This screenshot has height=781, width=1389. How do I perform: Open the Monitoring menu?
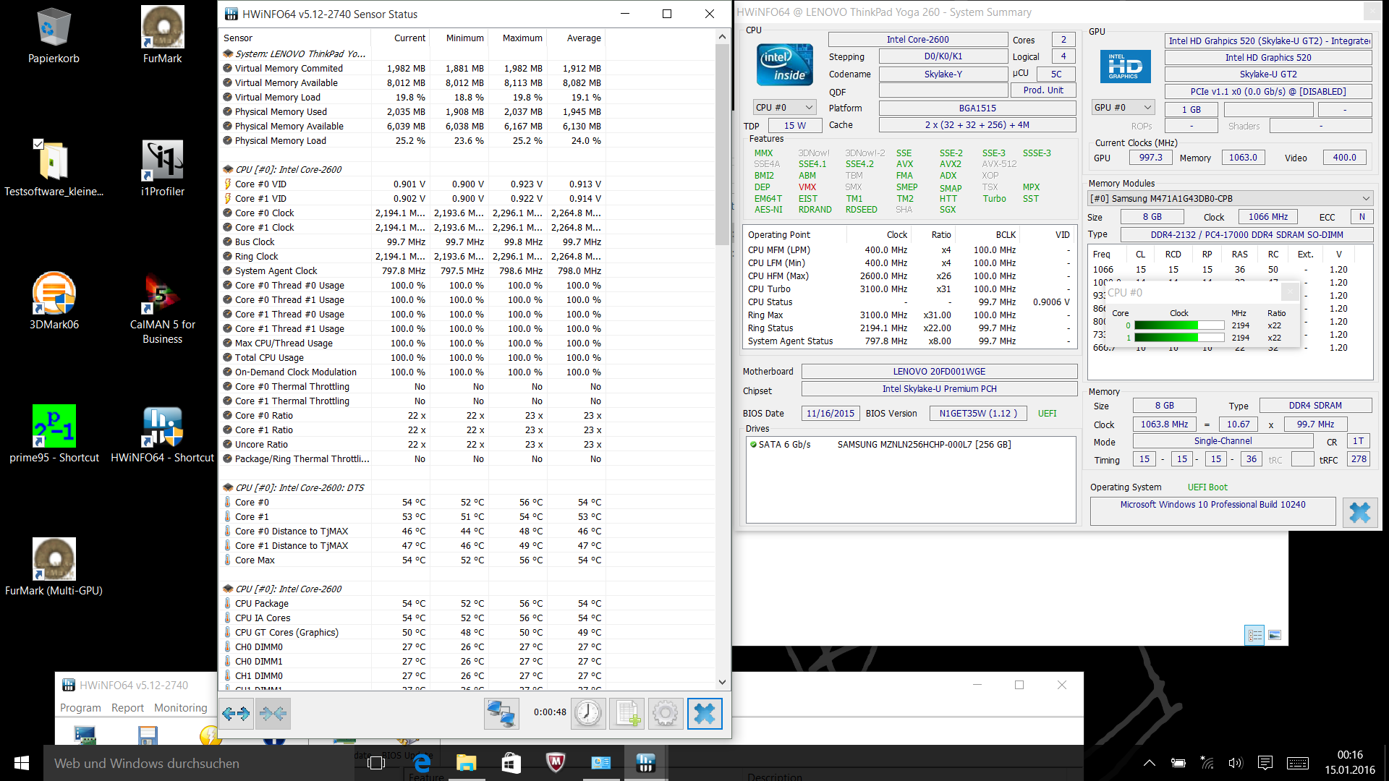180,708
